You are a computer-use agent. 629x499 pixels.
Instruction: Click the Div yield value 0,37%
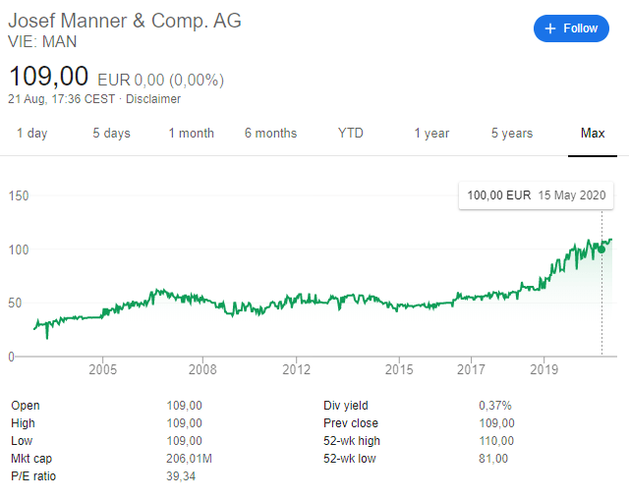495,406
